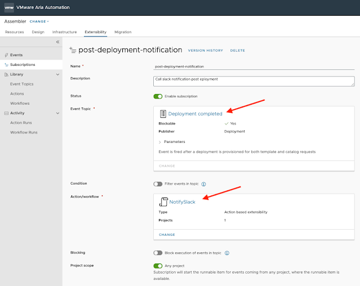Click the Events lightning icon

[x=6, y=55]
